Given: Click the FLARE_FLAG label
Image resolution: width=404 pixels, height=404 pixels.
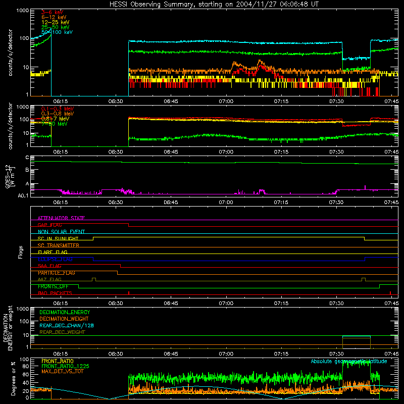Looking at the screenshot, I should [53, 252].
